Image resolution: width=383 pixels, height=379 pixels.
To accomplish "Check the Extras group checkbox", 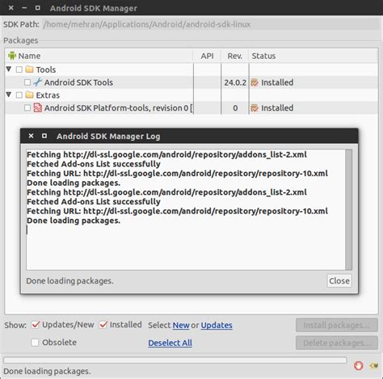I will [x=19, y=95].
